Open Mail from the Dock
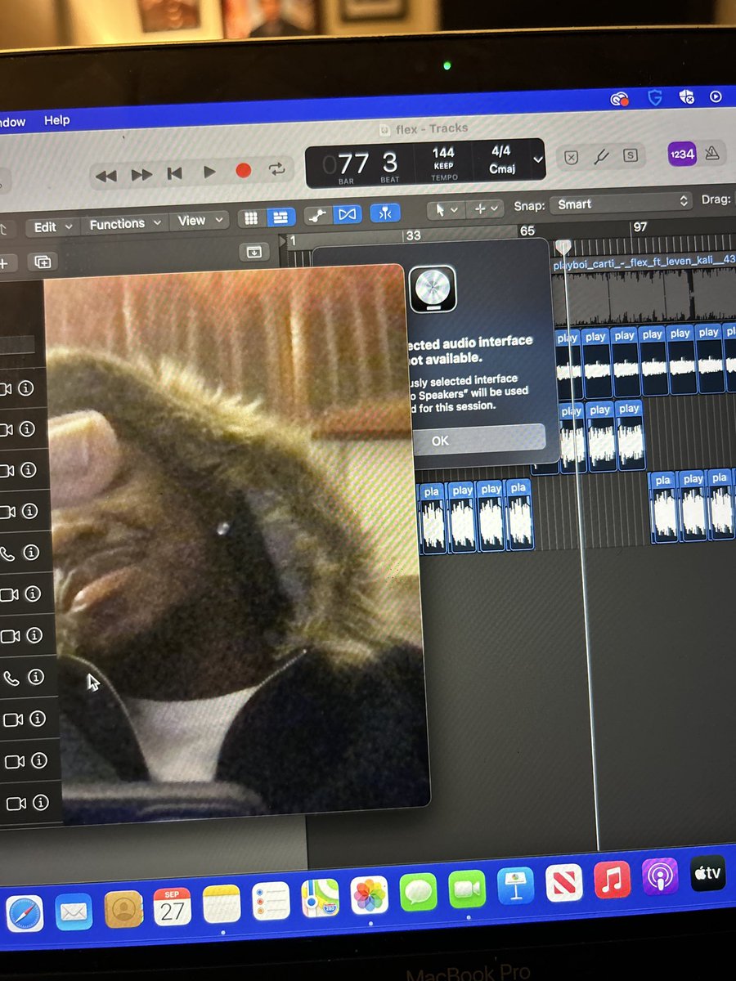Viewport: 736px width, 981px height. click(x=74, y=912)
